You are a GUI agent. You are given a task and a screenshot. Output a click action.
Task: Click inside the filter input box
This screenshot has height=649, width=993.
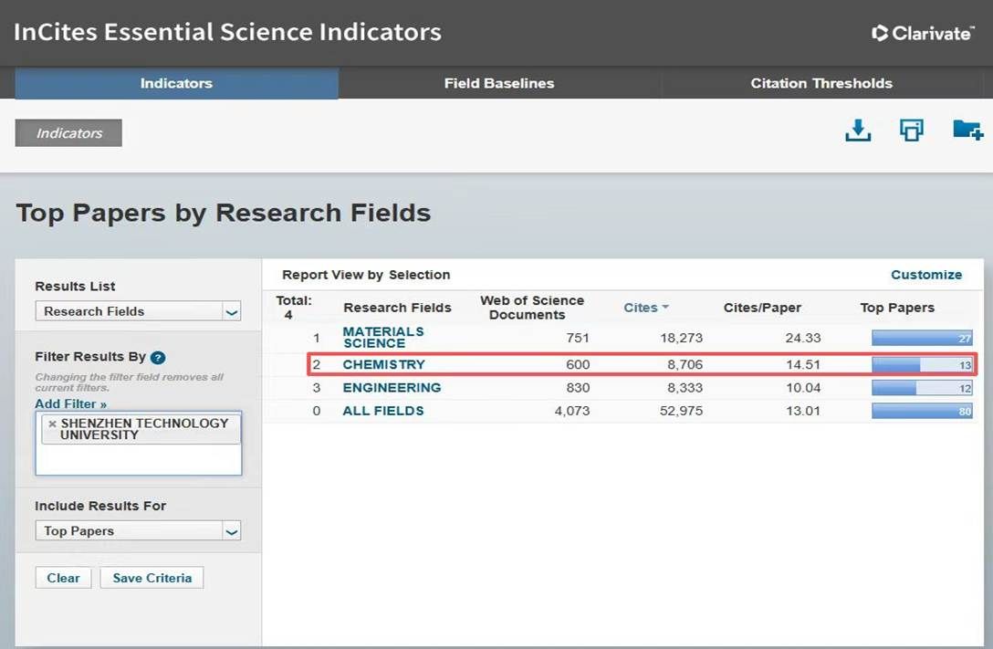[138, 459]
